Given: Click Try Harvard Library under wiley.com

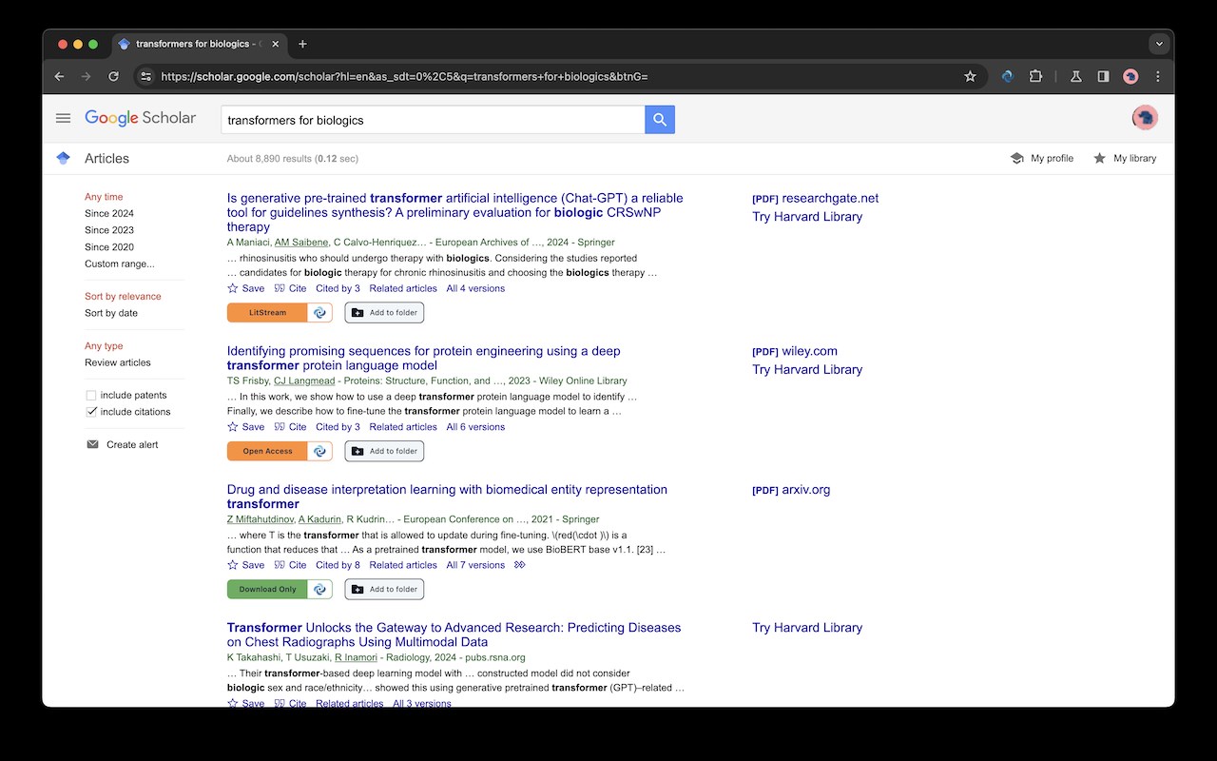Looking at the screenshot, I should point(807,370).
